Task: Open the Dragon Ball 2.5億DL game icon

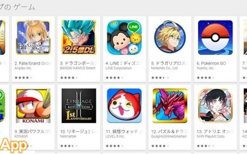Action: pos(79,37)
